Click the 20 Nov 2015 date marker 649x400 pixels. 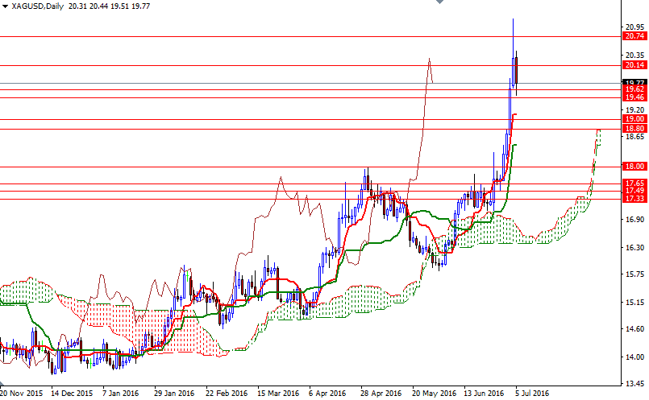[x=22, y=394]
